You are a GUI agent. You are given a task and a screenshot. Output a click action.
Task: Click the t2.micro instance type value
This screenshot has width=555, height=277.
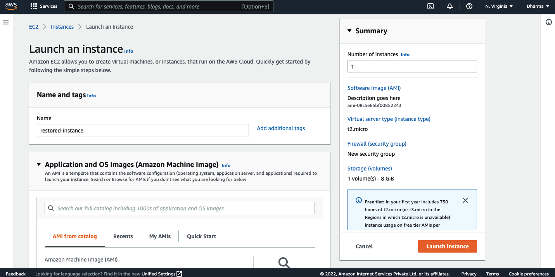click(x=358, y=129)
